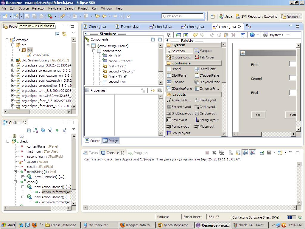Viewport: 305px width, 229px height.
Task: Click the Quick Access search field
Action: (x=183, y=16)
